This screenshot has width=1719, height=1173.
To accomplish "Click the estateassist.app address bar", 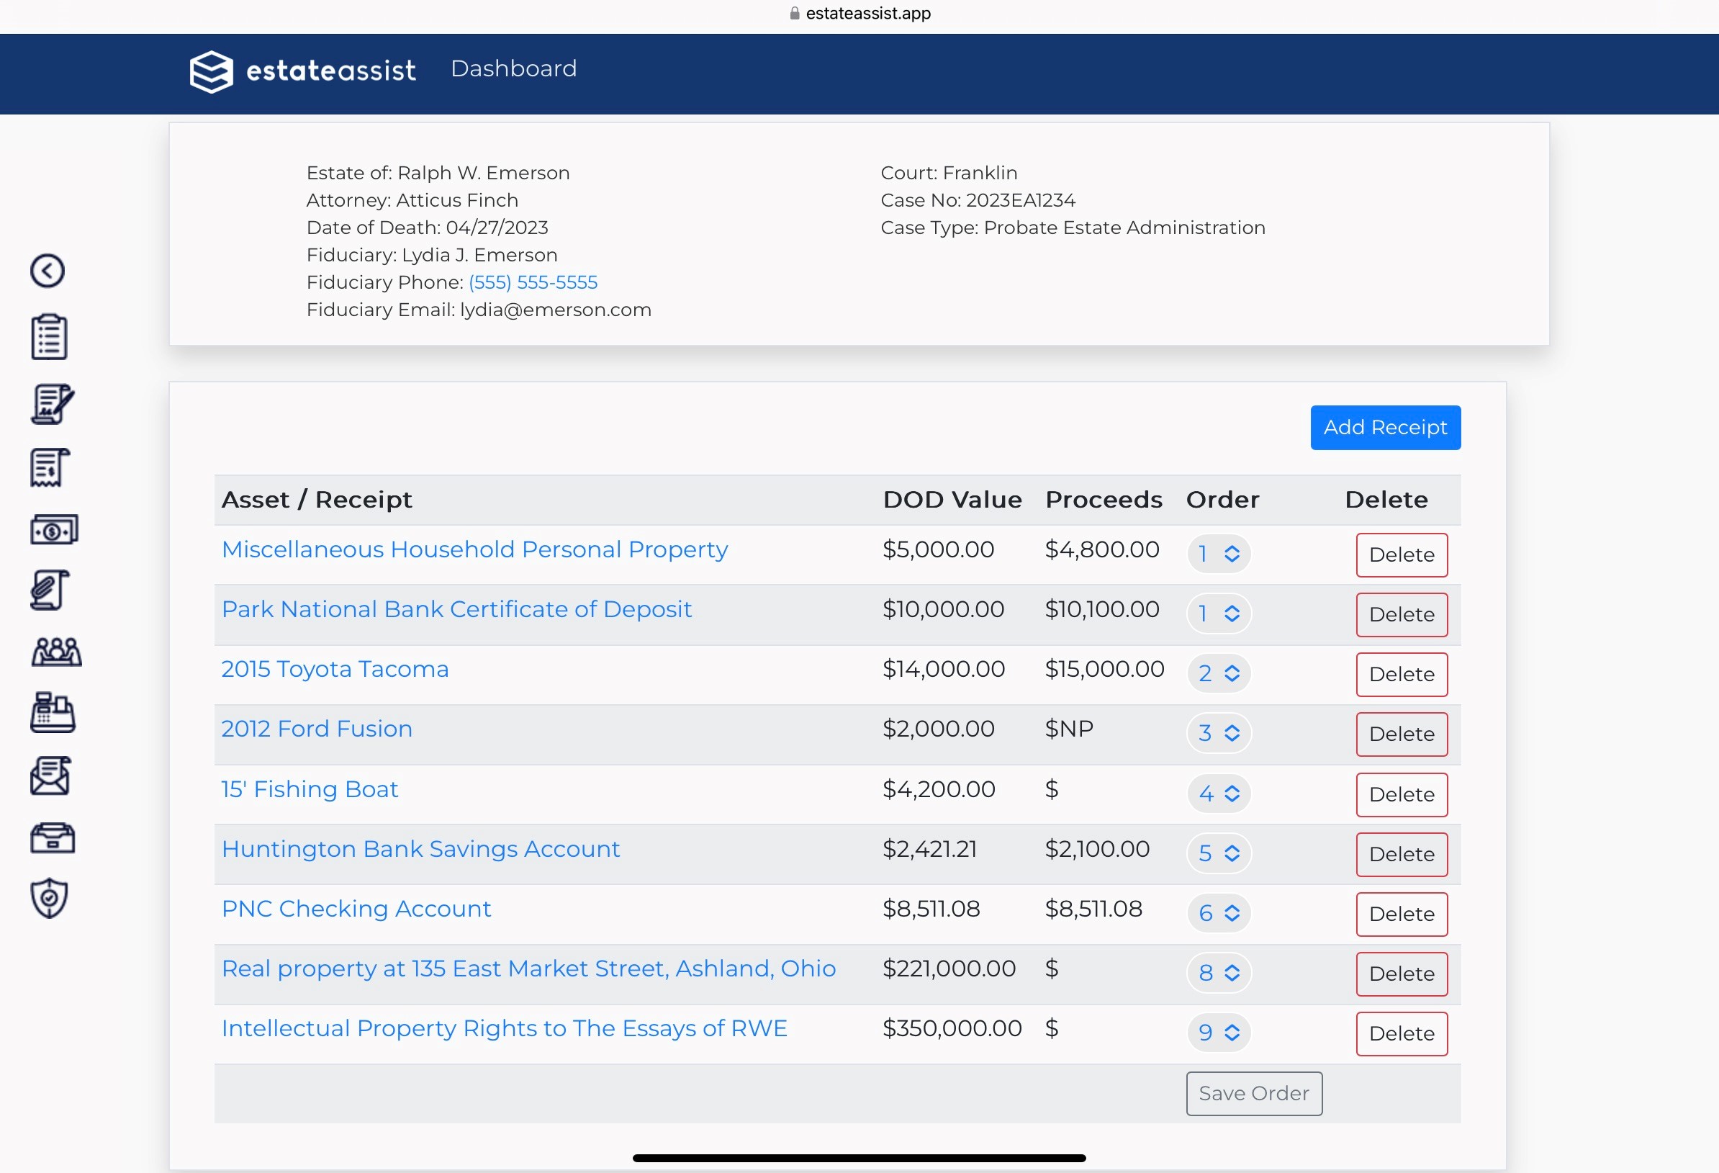I will [x=859, y=13].
